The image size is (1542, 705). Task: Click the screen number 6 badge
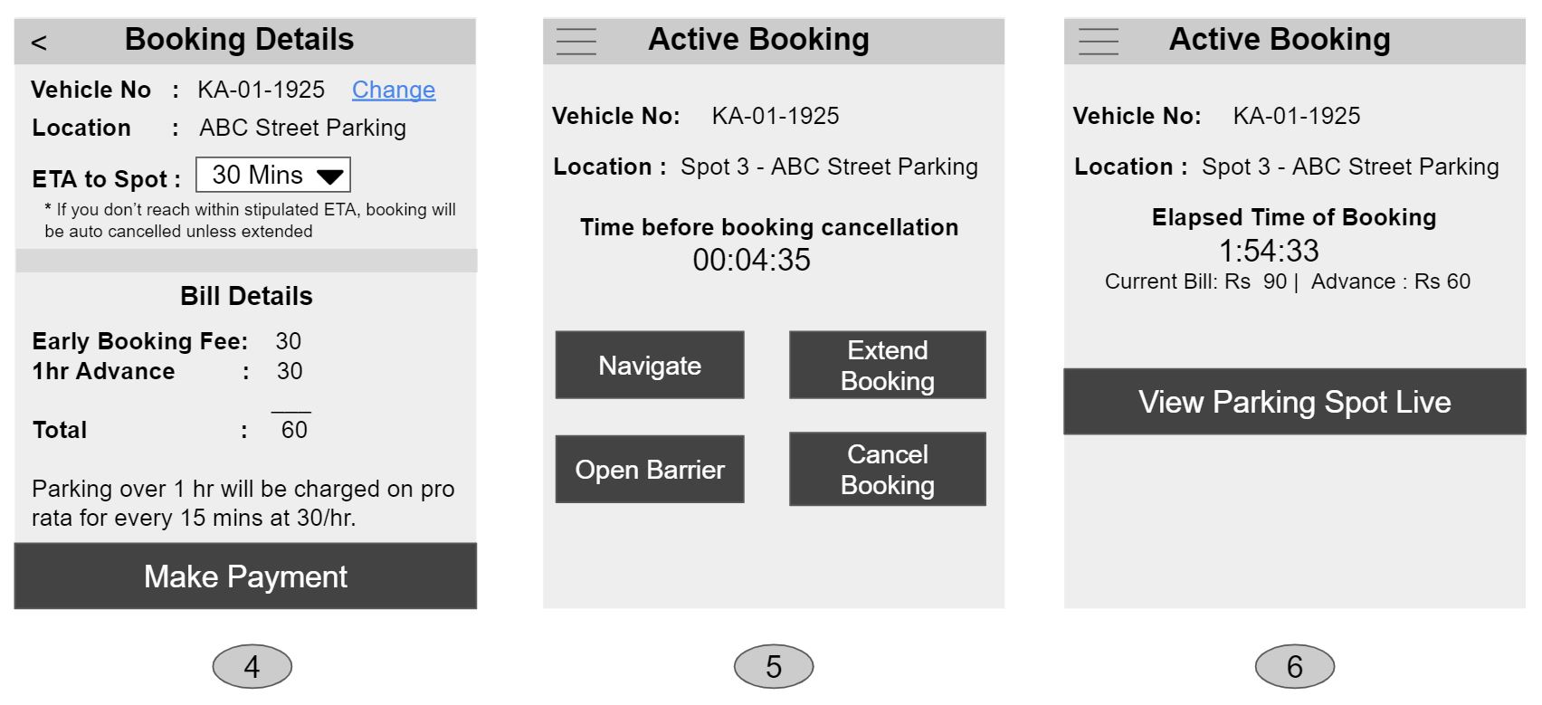click(x=1295, y=667)
